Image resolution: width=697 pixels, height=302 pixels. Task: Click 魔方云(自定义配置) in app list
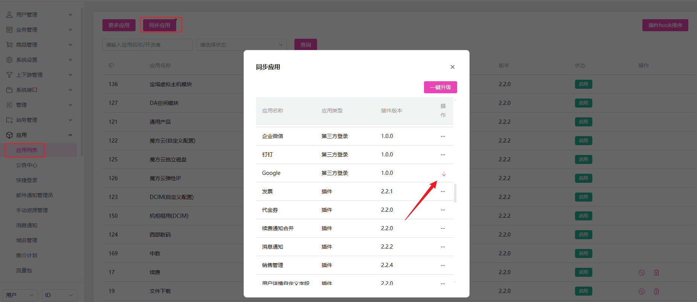pyautogui.click(x=172, y=141)
